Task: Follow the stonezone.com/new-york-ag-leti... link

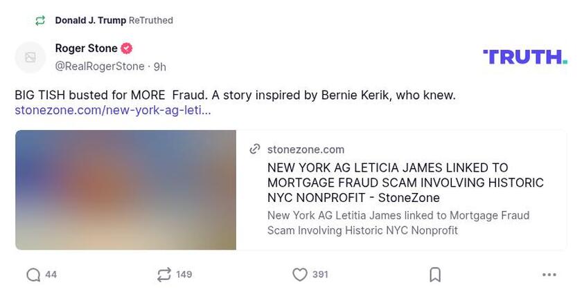Action: 113,110
